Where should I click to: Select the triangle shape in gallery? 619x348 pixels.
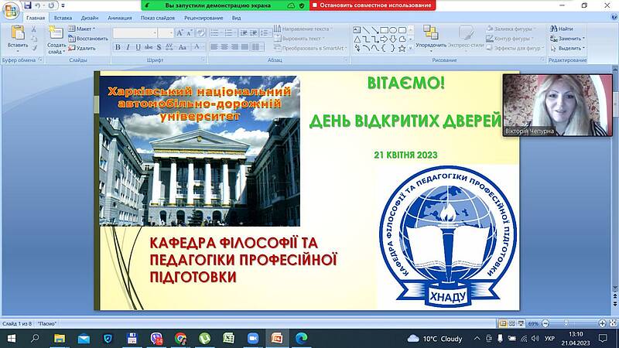[x=357, y=39]
